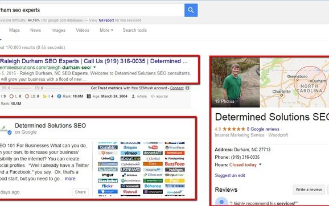Click the person icon beside whois
This screenshot has width=329, height=206.
(133, 96)
